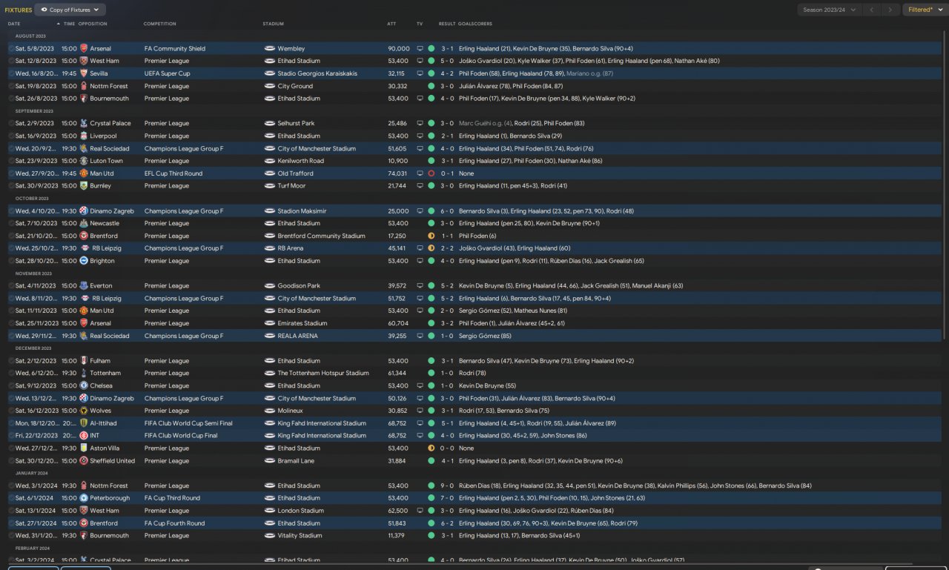Tick the select circle for the Sat, 19/8/2023 fixture
Image resolution: width=949 pixels, height=570 pixels.
11,86
